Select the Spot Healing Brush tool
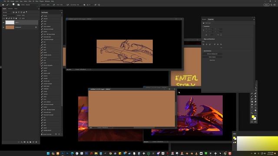The width and height of the screenshot is (278, 156). (x=255, y=94)
